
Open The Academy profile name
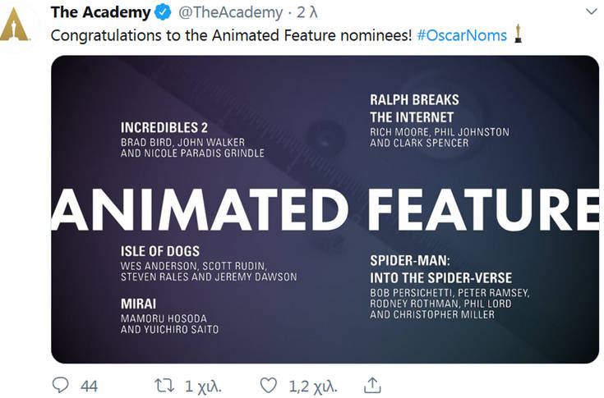(x=100, y=12)
